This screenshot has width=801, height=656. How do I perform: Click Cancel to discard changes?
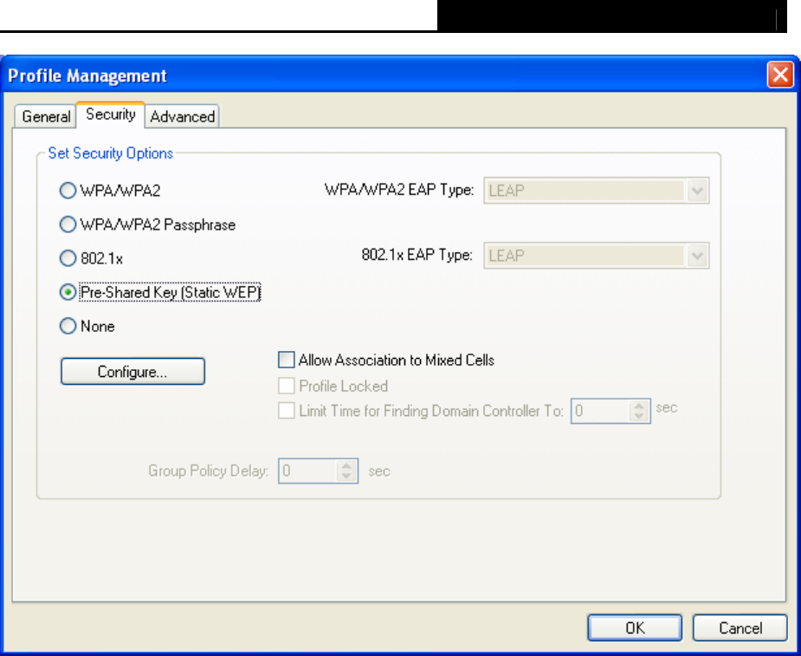[x=740, y=627]
